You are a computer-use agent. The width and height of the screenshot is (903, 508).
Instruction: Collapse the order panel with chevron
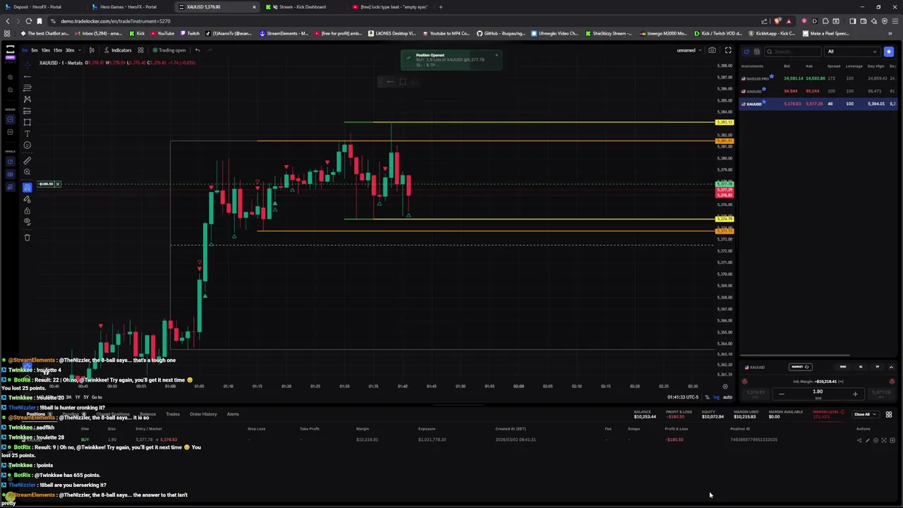click(891, 367)
